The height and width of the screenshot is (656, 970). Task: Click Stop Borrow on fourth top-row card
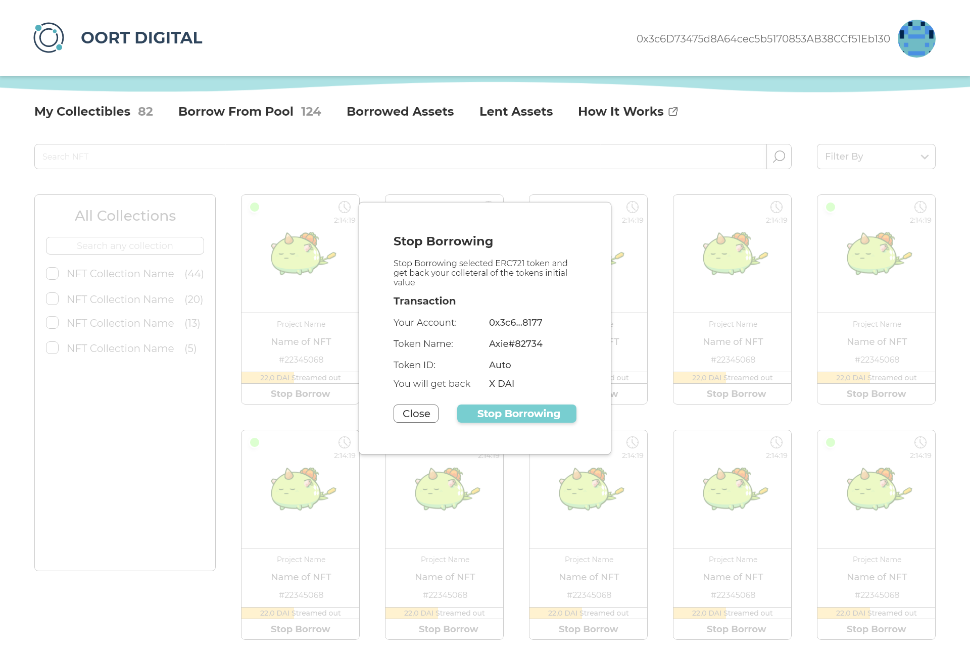[732, 394]
